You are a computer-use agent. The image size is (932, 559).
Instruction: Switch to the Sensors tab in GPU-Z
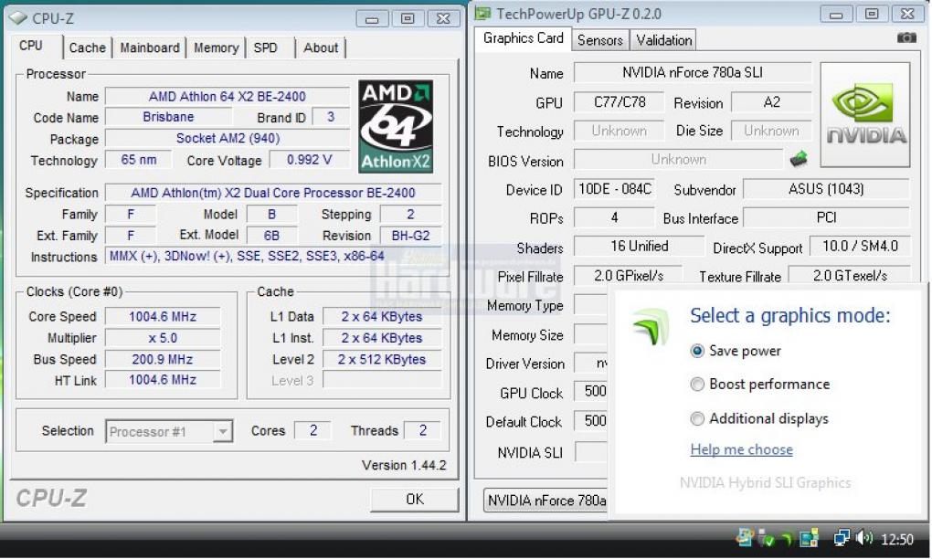tap(599, 40)
